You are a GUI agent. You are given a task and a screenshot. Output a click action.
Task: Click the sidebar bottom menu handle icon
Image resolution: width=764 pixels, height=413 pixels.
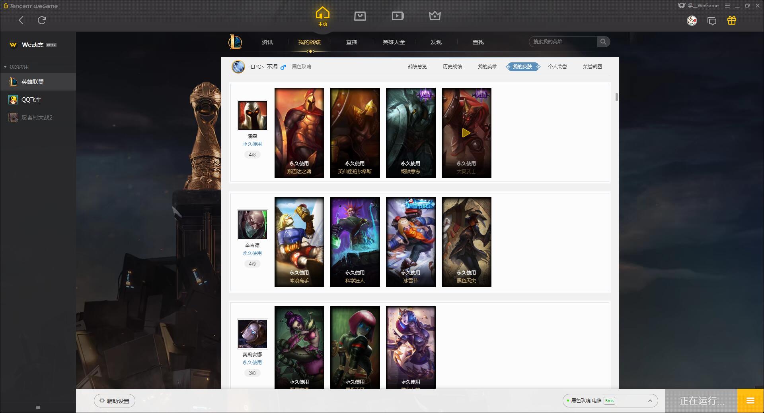38,407
